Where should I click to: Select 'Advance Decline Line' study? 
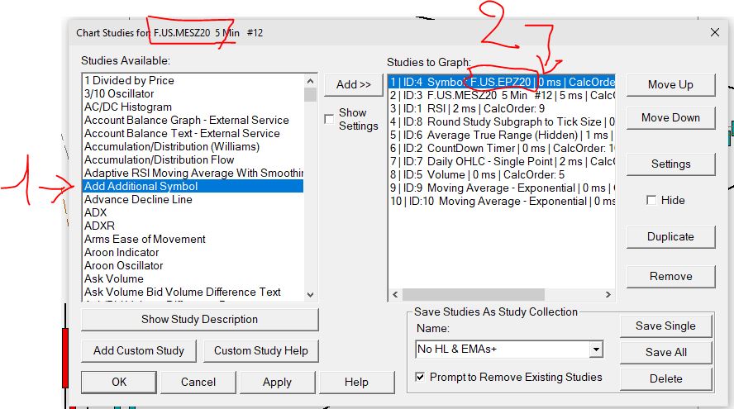[x=193, y=199]
